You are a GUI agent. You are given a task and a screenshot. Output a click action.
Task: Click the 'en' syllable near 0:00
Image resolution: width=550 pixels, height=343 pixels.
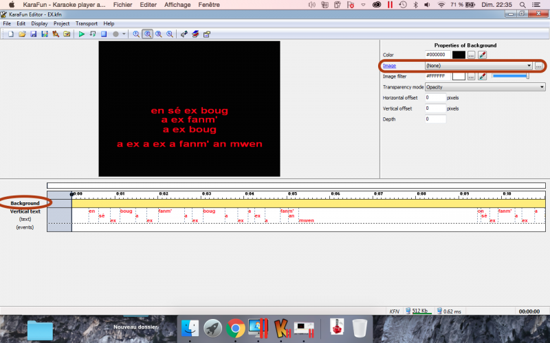92,211
